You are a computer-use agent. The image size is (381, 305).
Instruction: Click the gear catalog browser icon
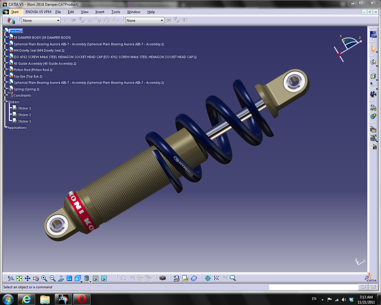coord(373,116)
